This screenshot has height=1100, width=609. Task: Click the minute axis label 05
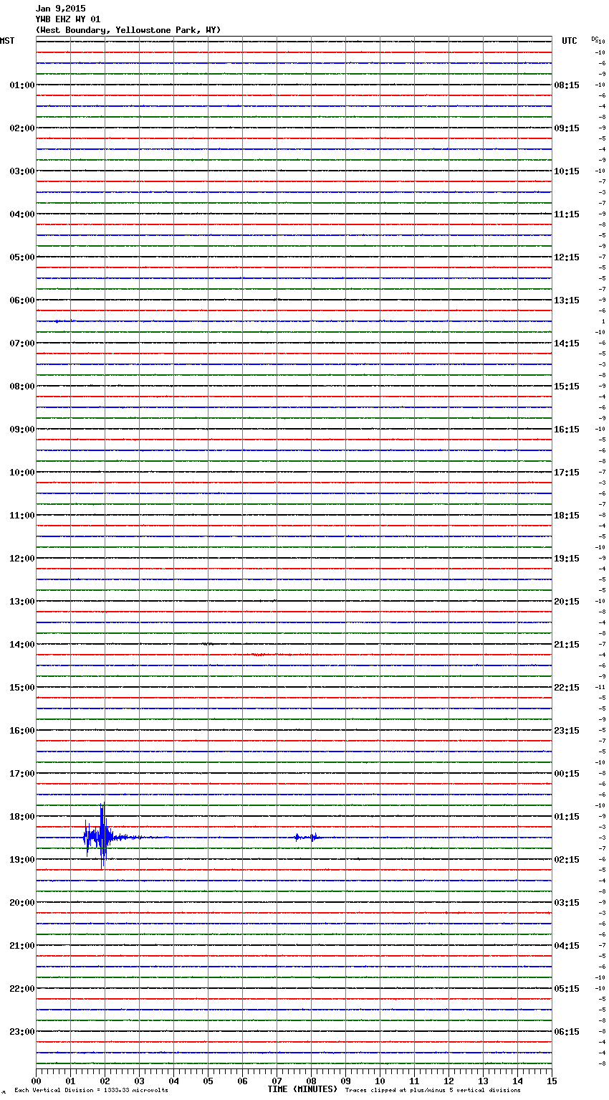tap(208, 1081)
